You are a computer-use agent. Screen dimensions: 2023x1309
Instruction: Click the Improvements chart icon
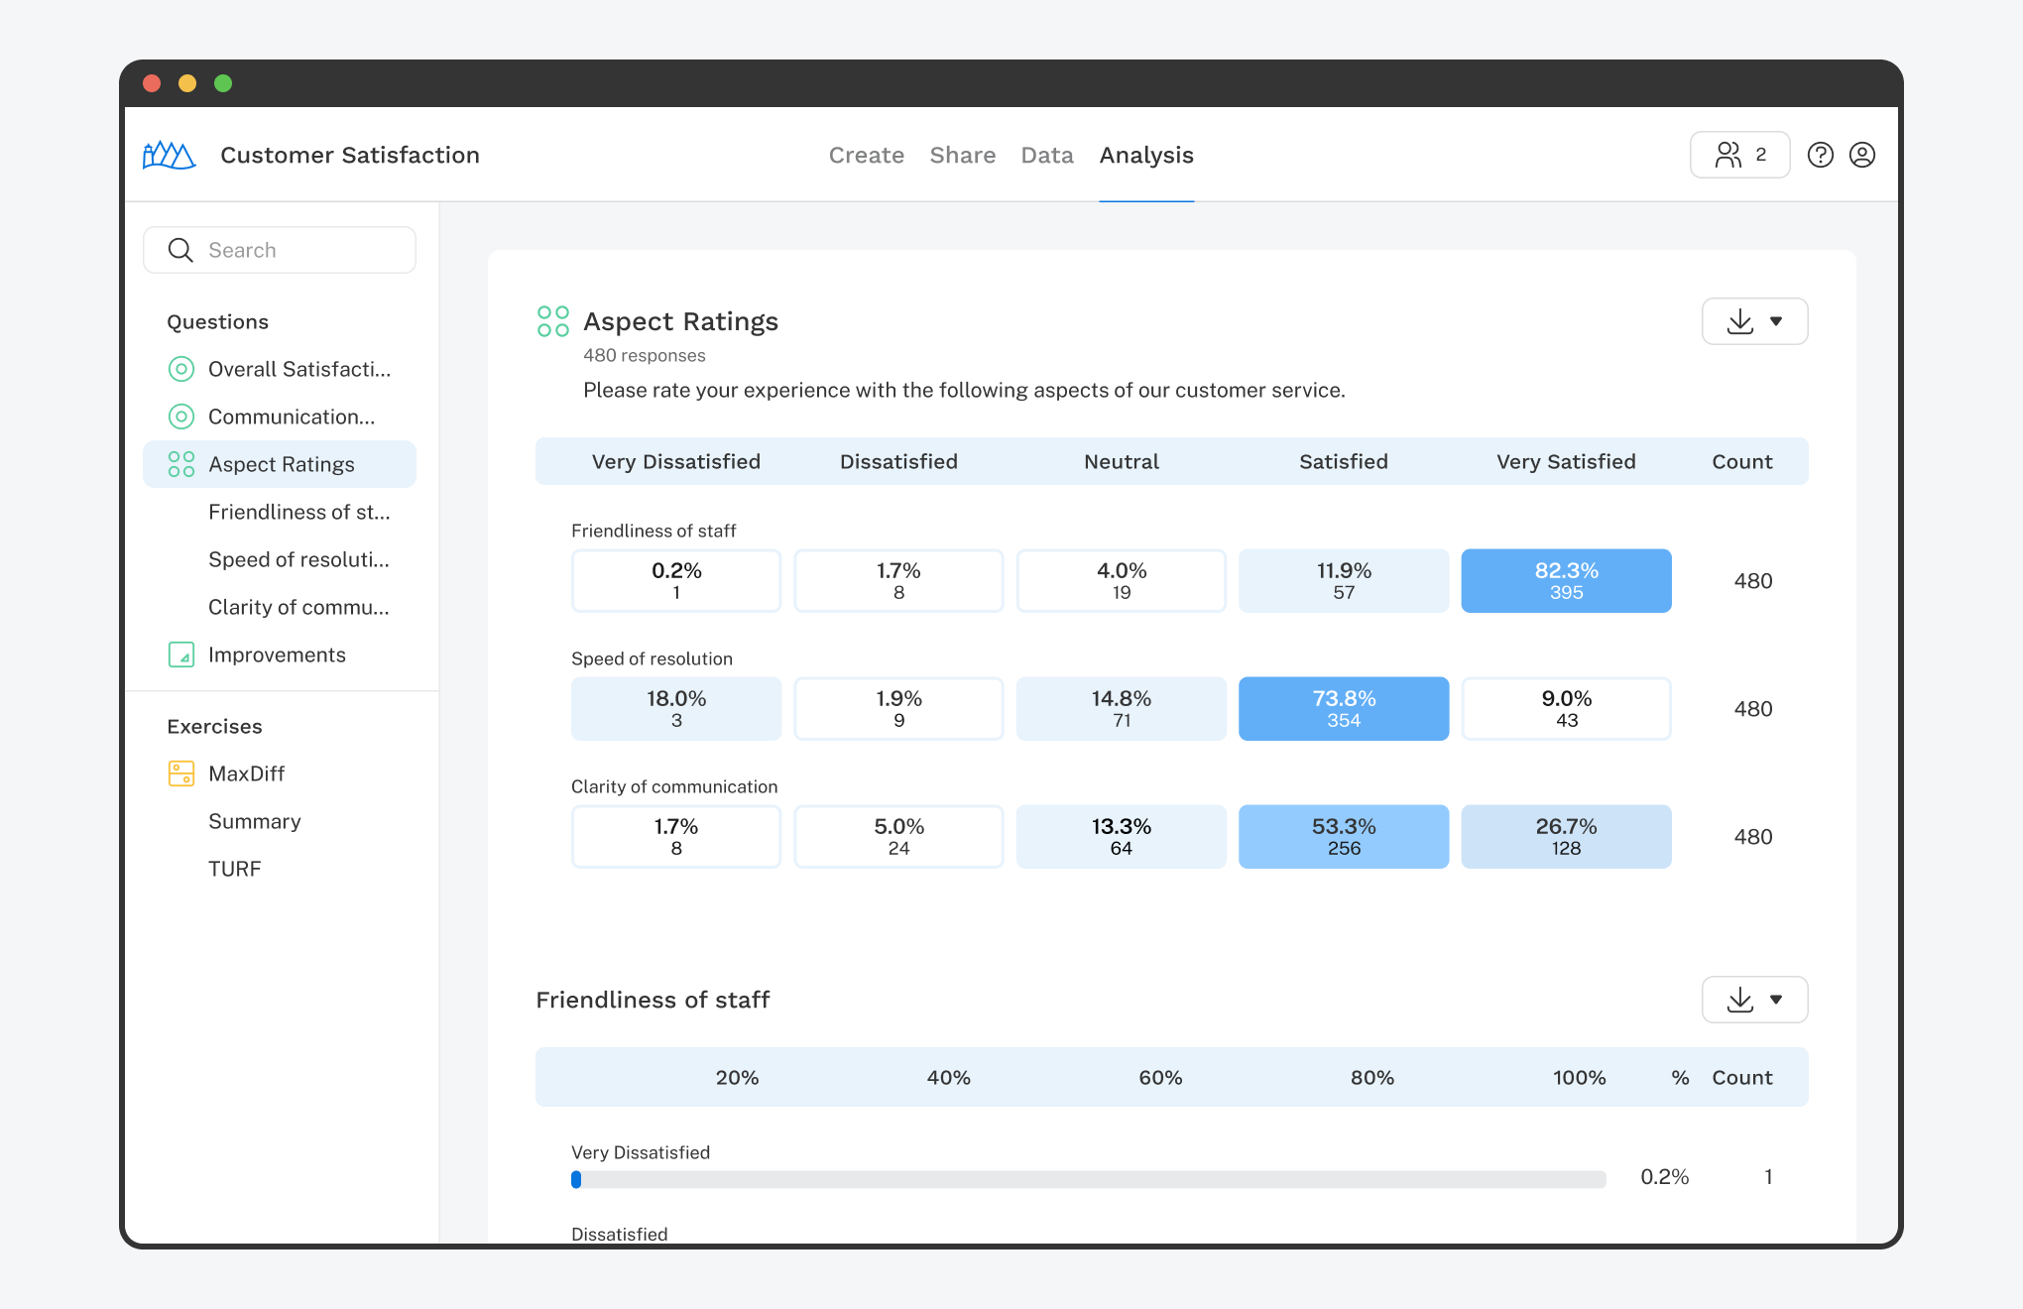click(181, 654)
